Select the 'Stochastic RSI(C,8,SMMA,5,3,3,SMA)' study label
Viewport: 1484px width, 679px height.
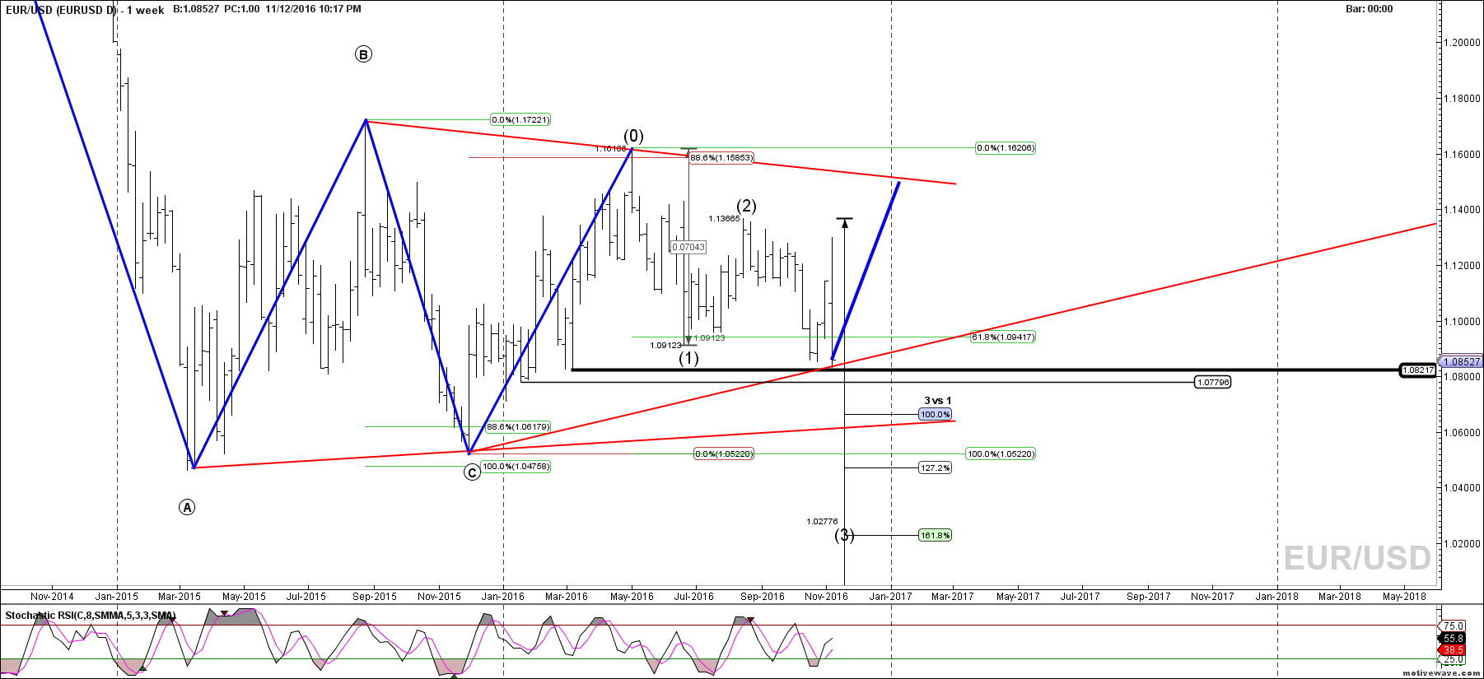(x=91, y=616)
